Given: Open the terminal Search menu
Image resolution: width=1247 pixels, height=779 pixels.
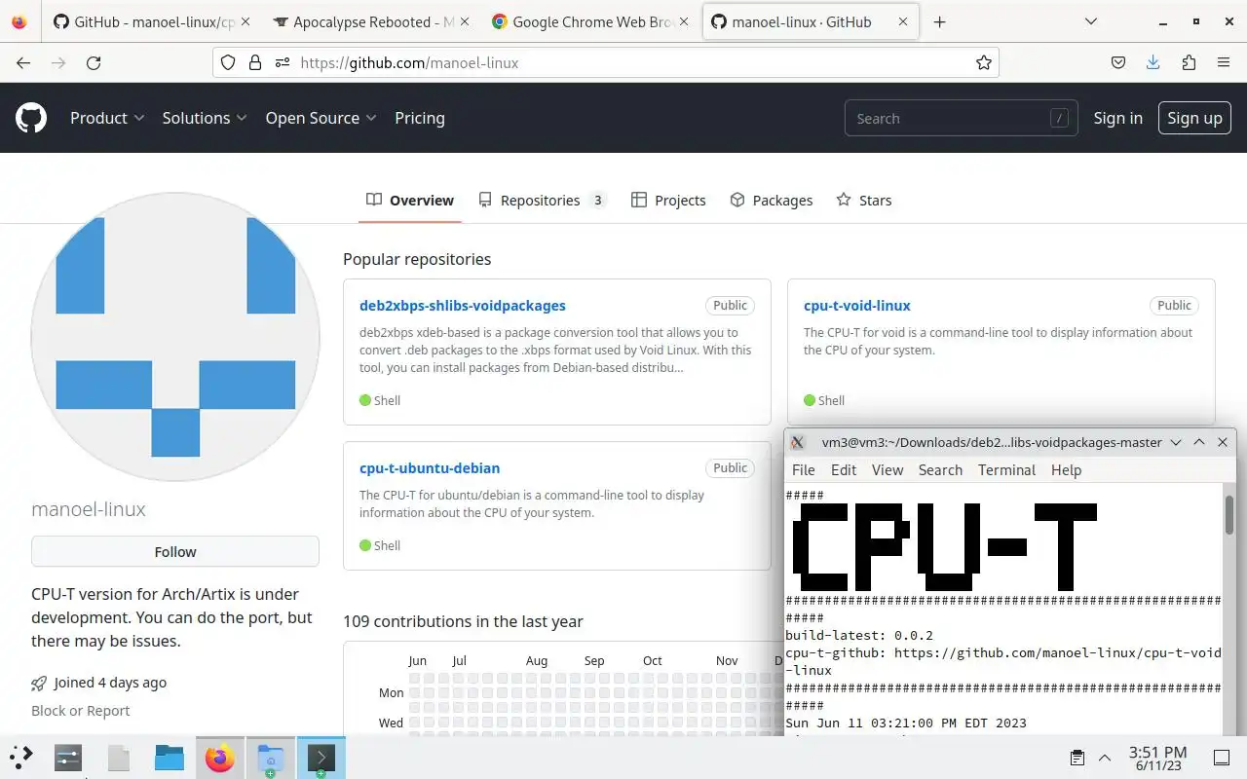Looking at the screenshot, I should tap(940, 469).
